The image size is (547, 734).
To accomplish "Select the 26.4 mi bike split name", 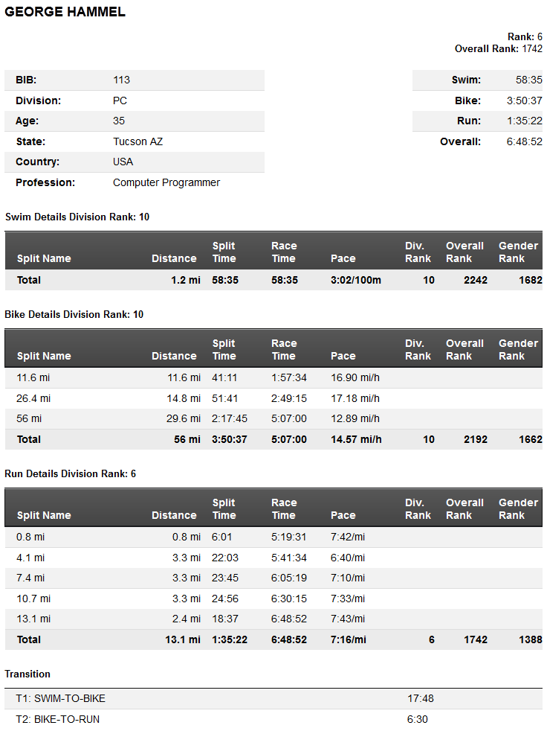I will pos(33,398).
